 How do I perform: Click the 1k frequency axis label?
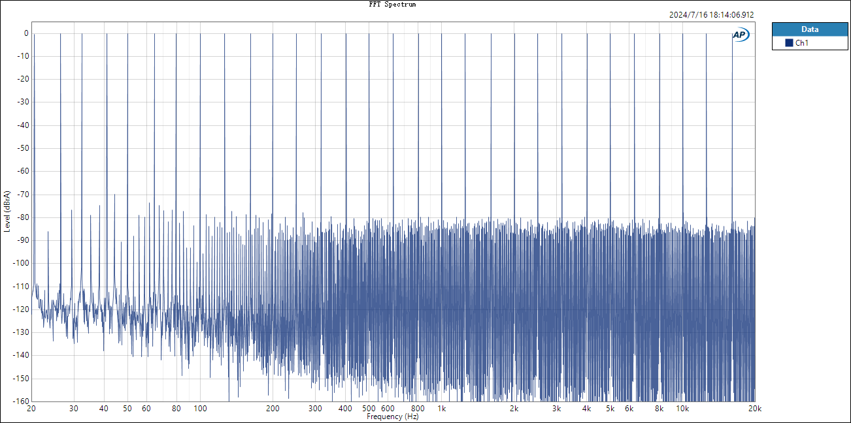(442, 409)
